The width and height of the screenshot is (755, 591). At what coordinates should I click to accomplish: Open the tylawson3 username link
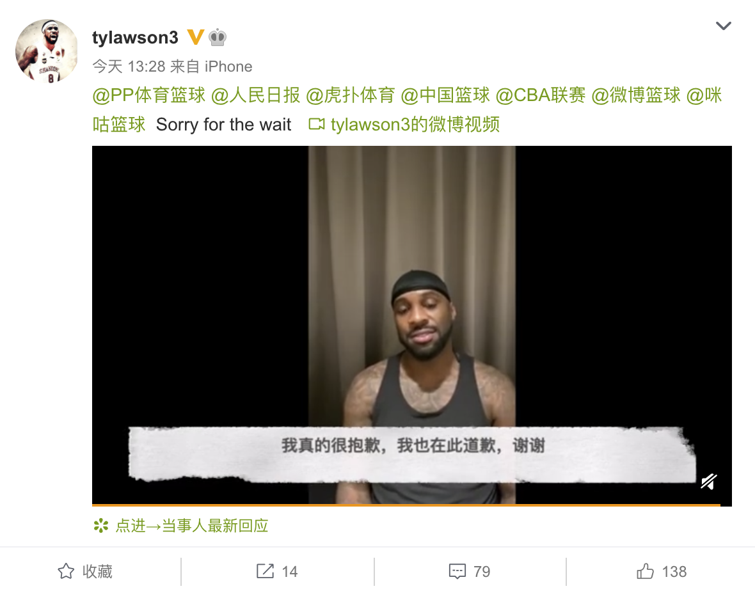pyautogui.click(x=135, y=38)
